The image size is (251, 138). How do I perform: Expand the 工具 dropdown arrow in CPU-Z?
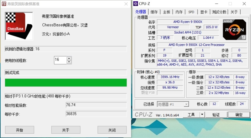coord(202,115)
